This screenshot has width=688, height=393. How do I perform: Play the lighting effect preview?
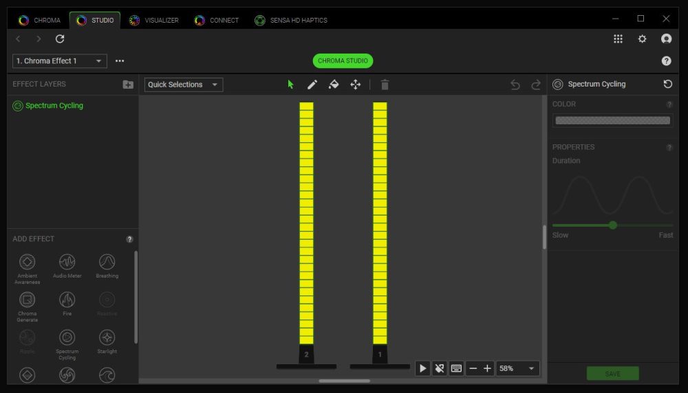422,369
